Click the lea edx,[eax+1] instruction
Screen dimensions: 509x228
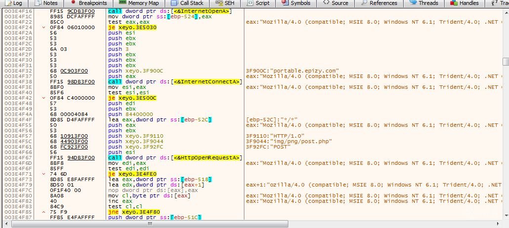coord(156,185)
